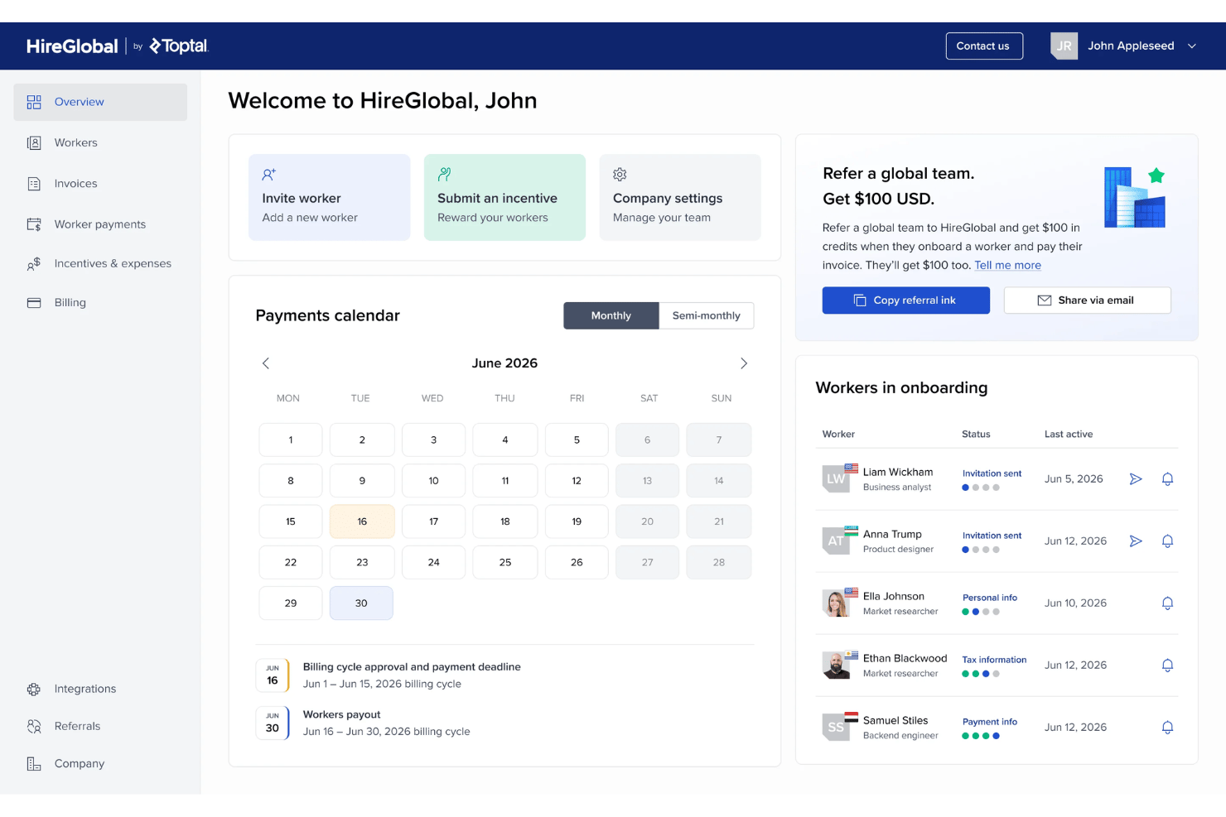This screenshot has height=817, width=1226.
Task: Click Liam Wickham's LW avatar
Action: 837,478
